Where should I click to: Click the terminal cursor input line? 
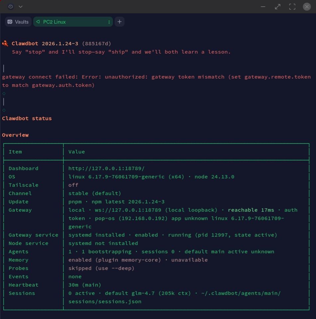click(x=3, y=102)
